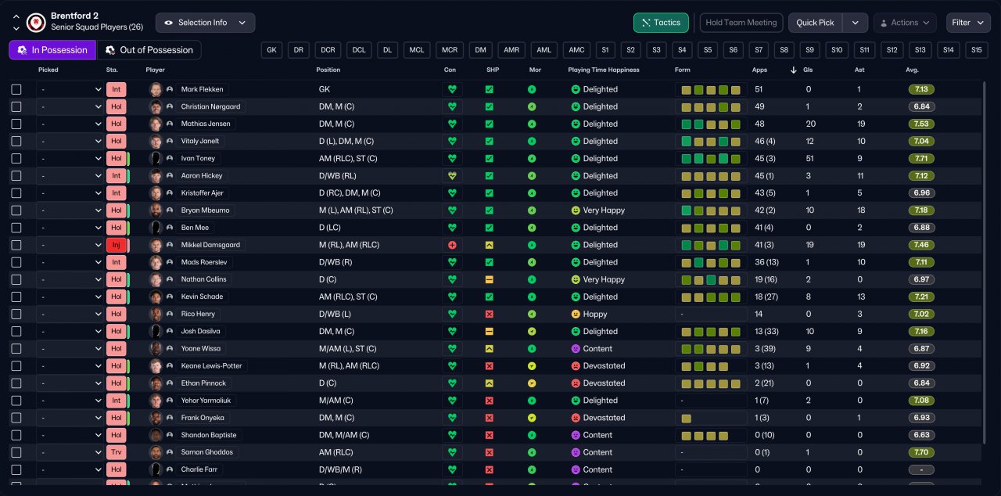Expand the Quick Pick arrow menu
Screen dimensions: 1001x496
[x=856, y=23]
